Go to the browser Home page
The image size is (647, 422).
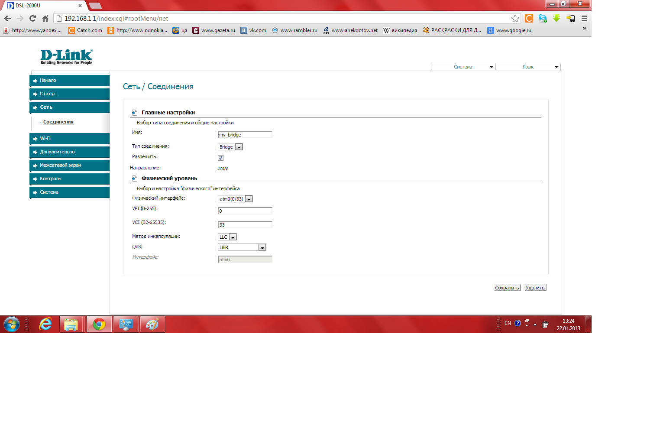click(45, 18)
